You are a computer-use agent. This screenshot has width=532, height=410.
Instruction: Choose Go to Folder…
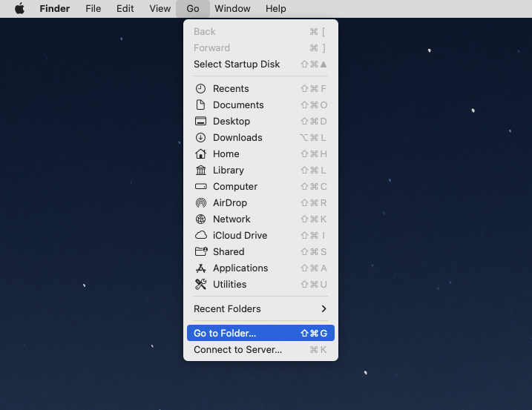pyautogui.click(x=260, y=333)
